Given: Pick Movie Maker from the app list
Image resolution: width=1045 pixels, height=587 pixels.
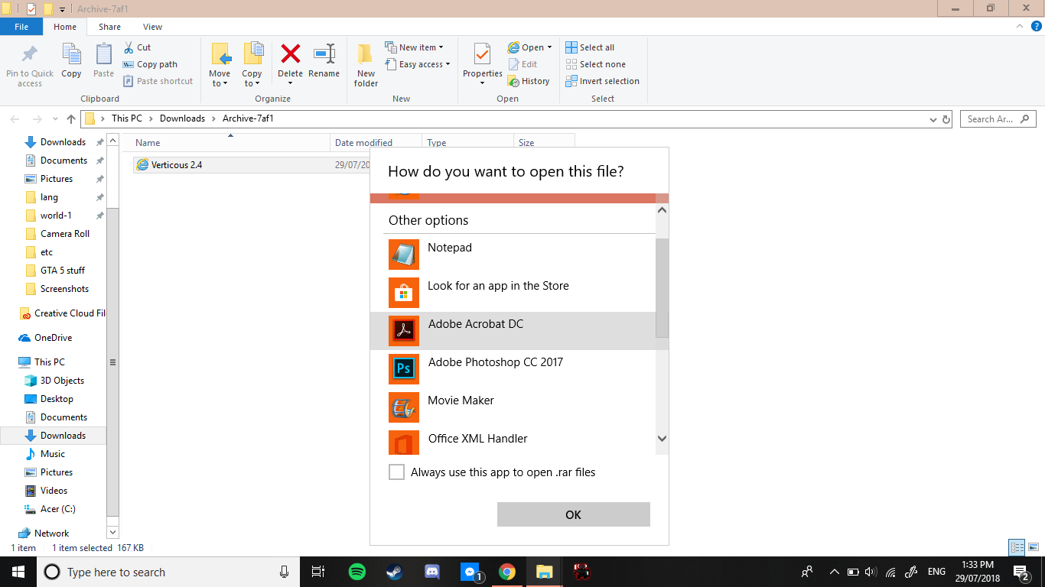Looking at the screenshot, I should 513,407.
